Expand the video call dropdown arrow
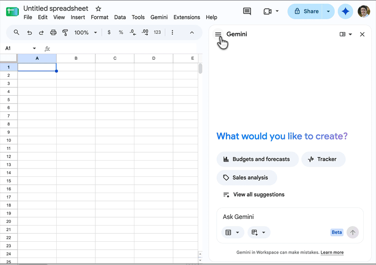Viewport: 376px width, 265px height. tap(277, 11)
